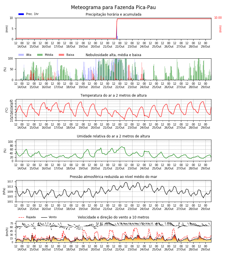Click the Velocidade e direção do vento title
Screen dimensions: 227x255
(113, 217)
